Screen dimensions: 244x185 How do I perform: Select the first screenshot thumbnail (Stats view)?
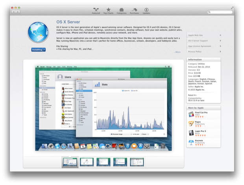[70, 162]
